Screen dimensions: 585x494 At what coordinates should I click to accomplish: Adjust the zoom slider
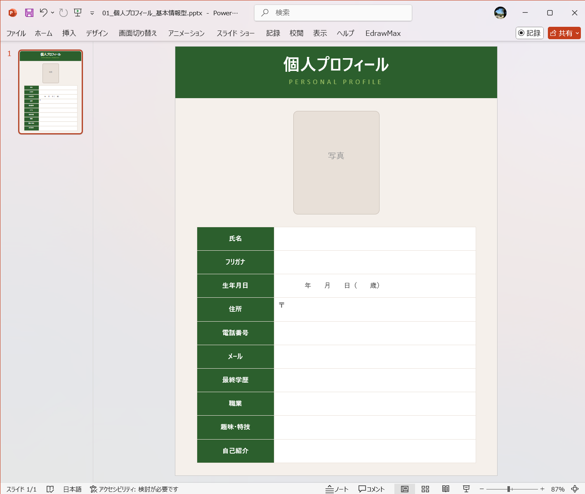[508, 489]
